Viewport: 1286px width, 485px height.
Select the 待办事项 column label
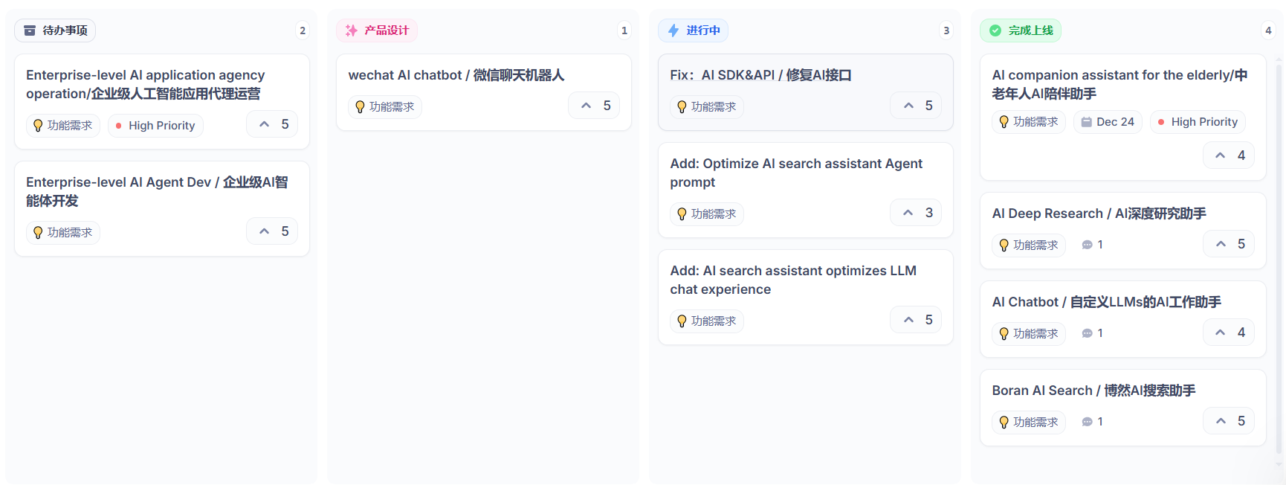tap(65, 30)
